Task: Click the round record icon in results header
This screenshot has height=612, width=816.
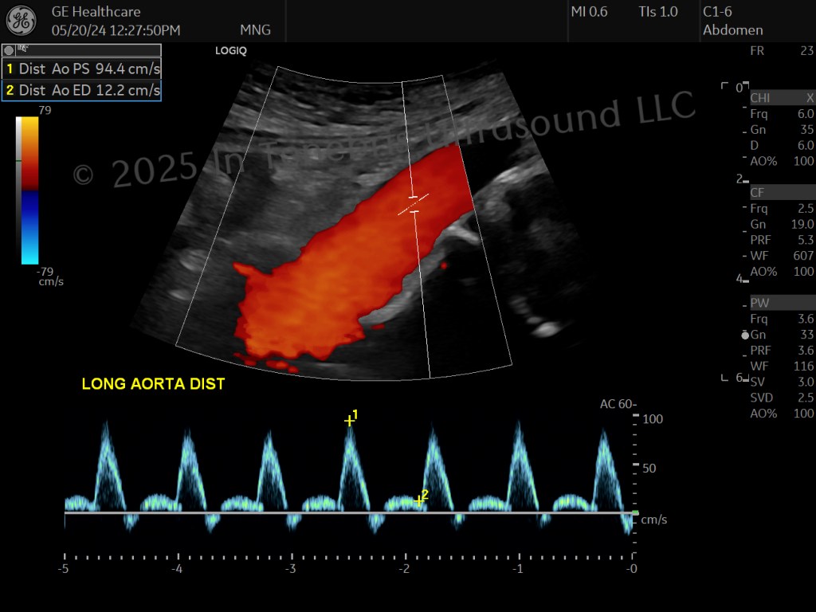Action: click(8, 50)
